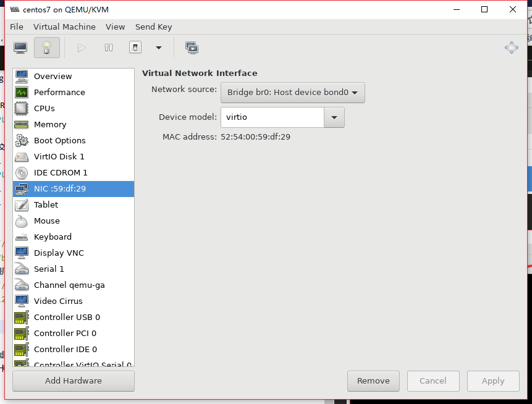The width and height of the screenshot is (532, 404).
Task: Open the Network source dropdown
Action: [292, 93]
